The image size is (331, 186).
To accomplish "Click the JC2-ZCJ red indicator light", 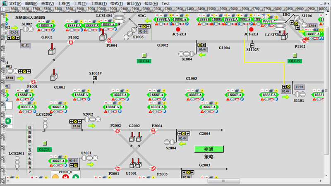I will point(178,29).
